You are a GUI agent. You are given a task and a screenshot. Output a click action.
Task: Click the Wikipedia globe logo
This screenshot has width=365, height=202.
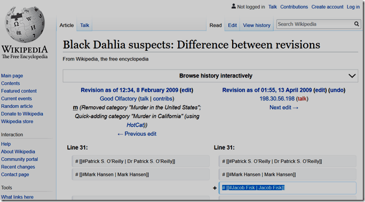(x=25, y=24)
